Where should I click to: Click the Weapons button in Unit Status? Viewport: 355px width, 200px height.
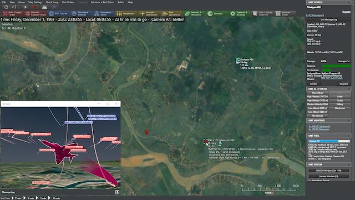344,84
